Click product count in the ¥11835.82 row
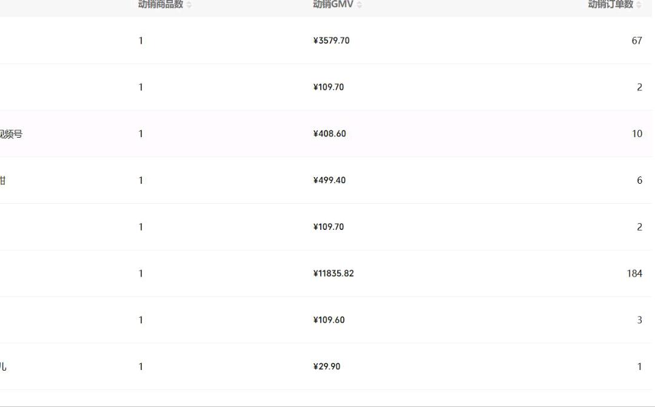This screenshot has width=655, height=407. click(x=141, y=274)
